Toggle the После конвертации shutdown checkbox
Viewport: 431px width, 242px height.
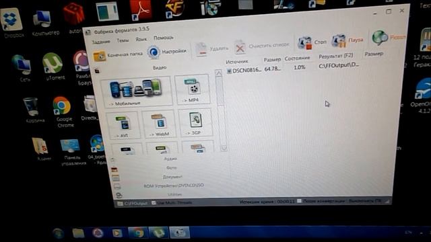tap(299, 201)
